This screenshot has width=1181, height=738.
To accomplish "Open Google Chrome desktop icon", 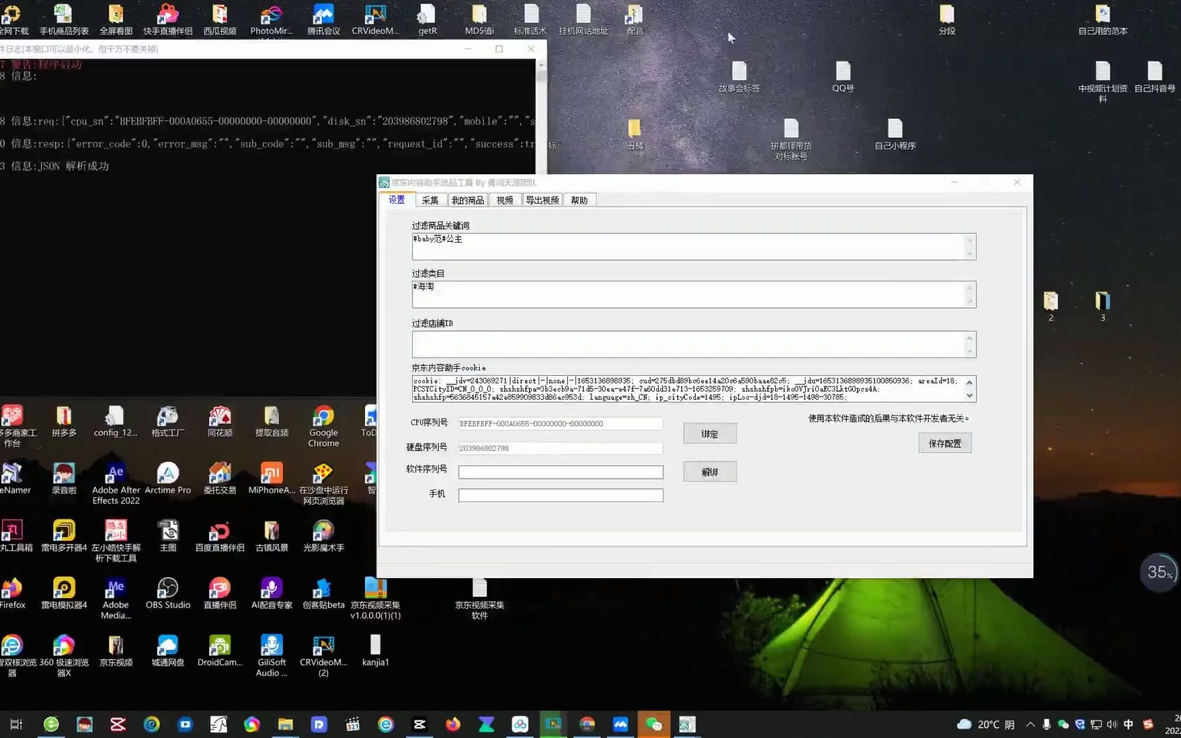I will coord(323,426).
